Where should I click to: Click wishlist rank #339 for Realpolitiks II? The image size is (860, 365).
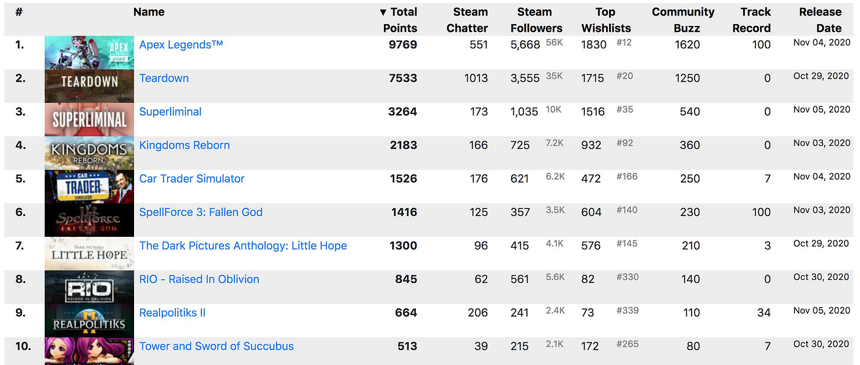(627, 311)
